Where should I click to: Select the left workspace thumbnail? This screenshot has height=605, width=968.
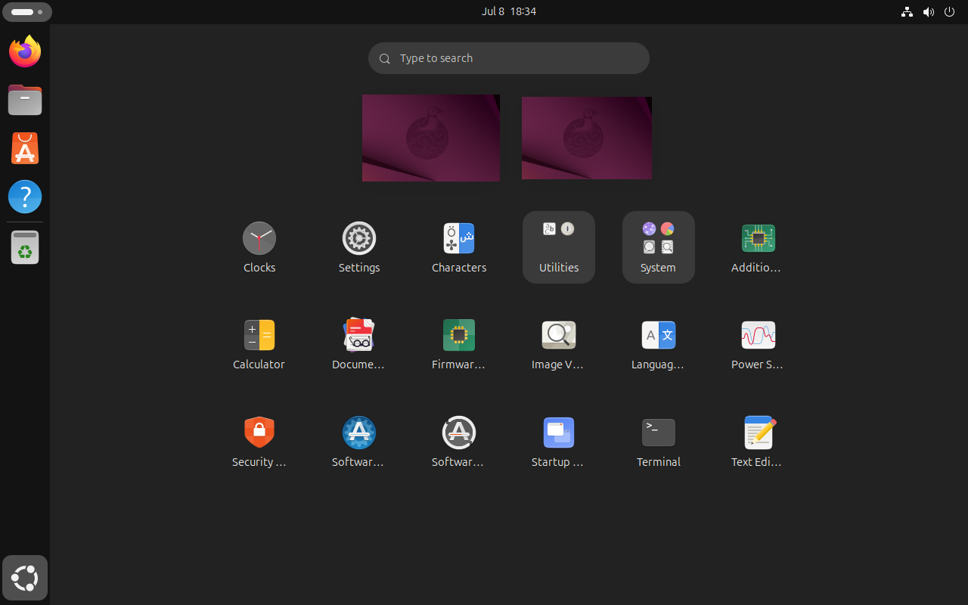(x=431, y=138)
